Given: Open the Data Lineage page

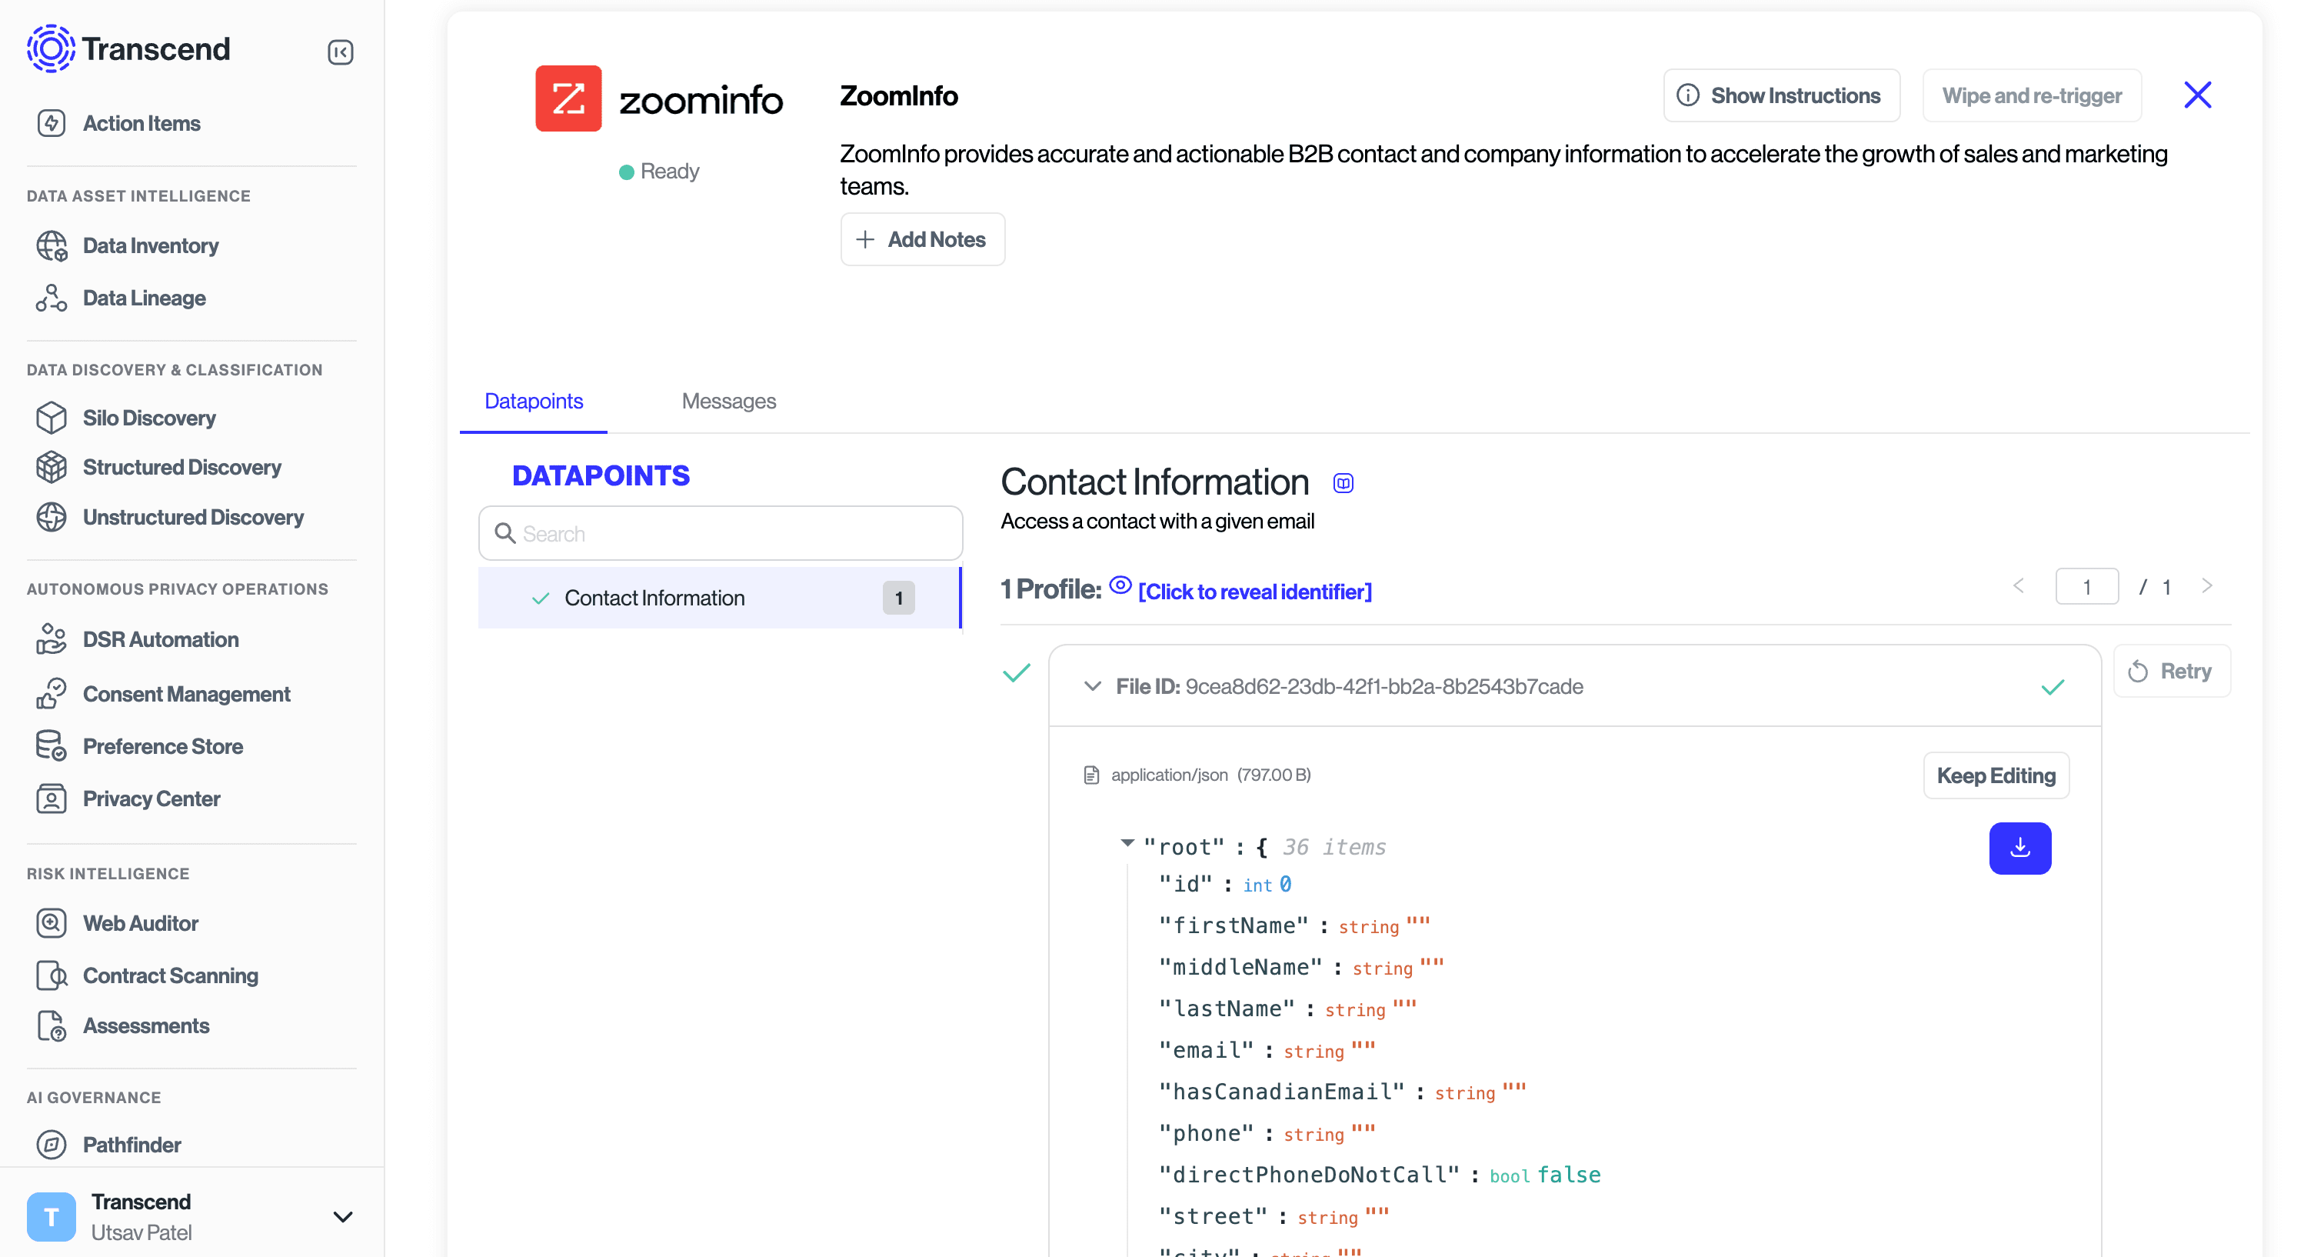Looking at the screenshot, I should point(144,298).
